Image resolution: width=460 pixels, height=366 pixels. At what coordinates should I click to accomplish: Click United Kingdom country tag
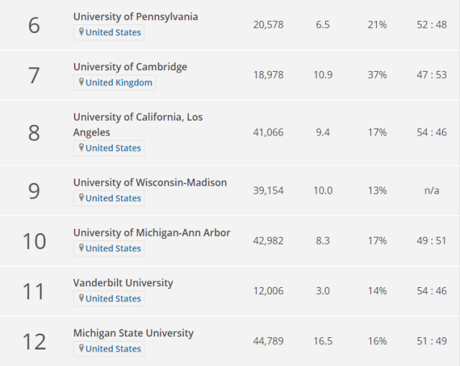118,83
